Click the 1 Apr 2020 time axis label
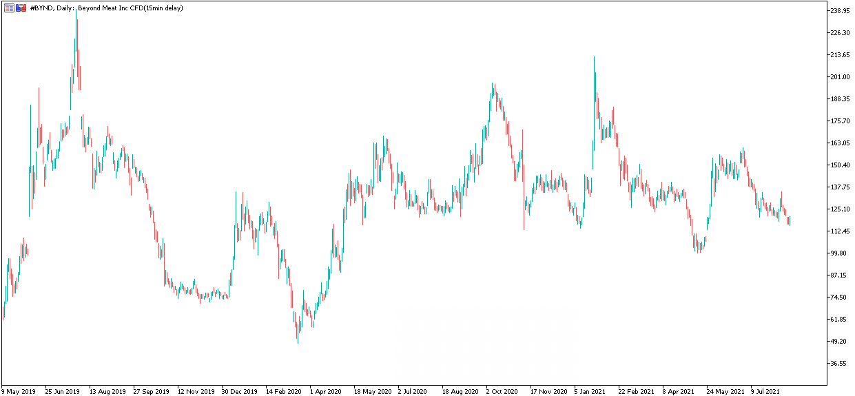Viewport: 855px width, 396px height. pos(326,391)
